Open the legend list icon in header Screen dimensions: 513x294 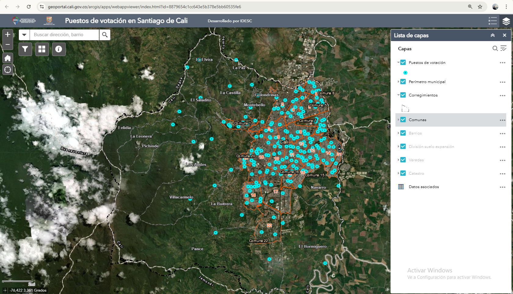point(492,21)
